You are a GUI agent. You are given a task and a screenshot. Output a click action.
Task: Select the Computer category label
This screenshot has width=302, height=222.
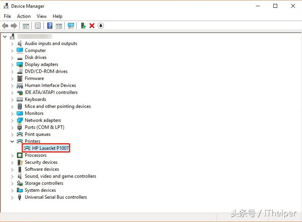click(35, 50)
